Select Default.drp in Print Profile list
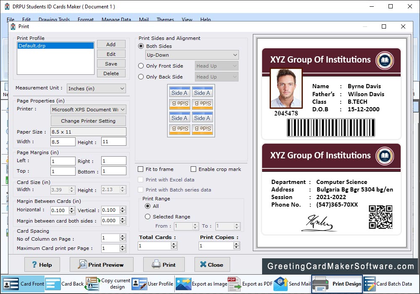 point(55,46)
